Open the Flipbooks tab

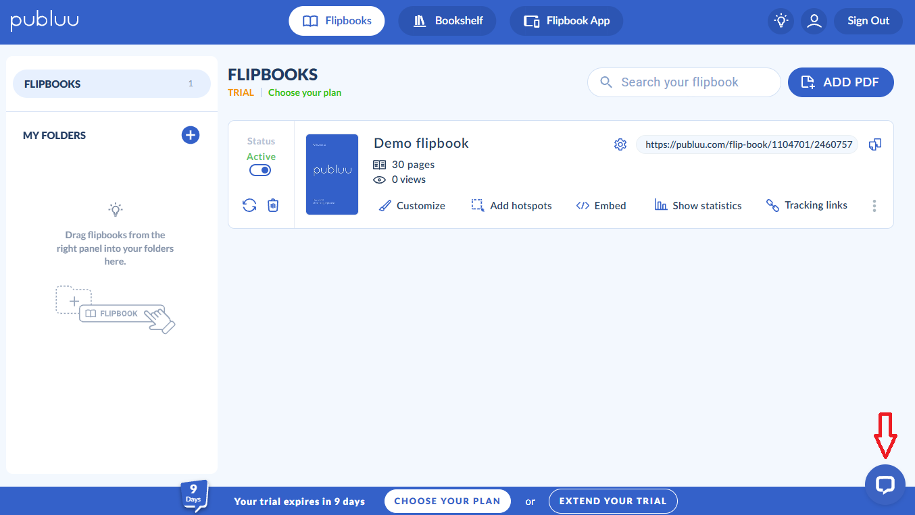point(337,21)
